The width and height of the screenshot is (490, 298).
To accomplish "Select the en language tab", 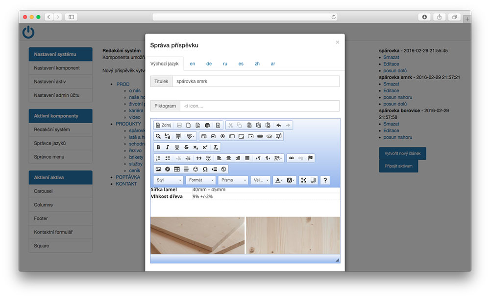I will (x=193, y=64).
